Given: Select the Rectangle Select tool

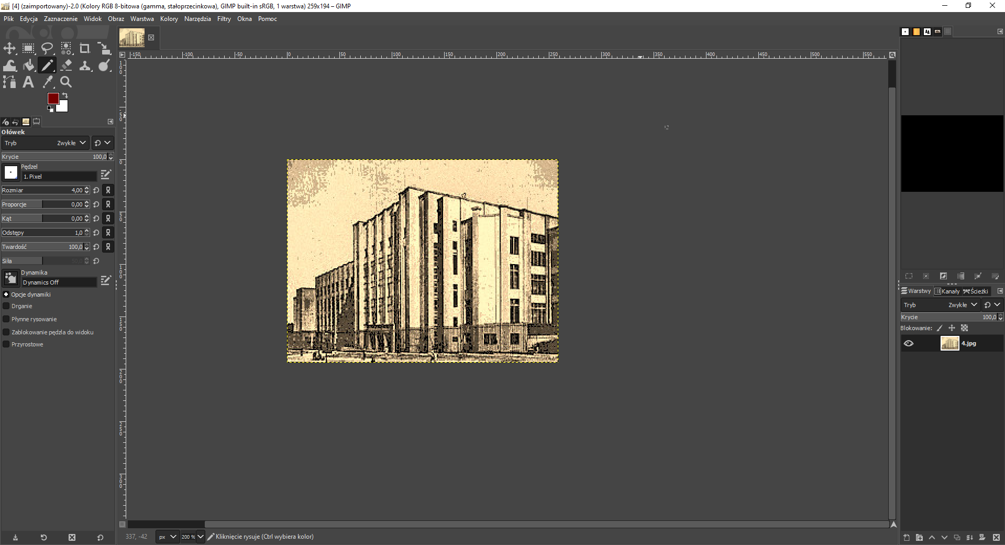Looking at the screenshot, I should point(28,49).
